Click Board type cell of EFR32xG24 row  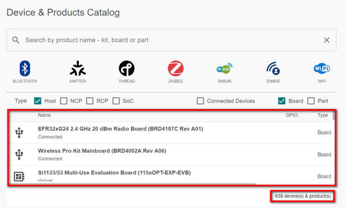(324, 133)
